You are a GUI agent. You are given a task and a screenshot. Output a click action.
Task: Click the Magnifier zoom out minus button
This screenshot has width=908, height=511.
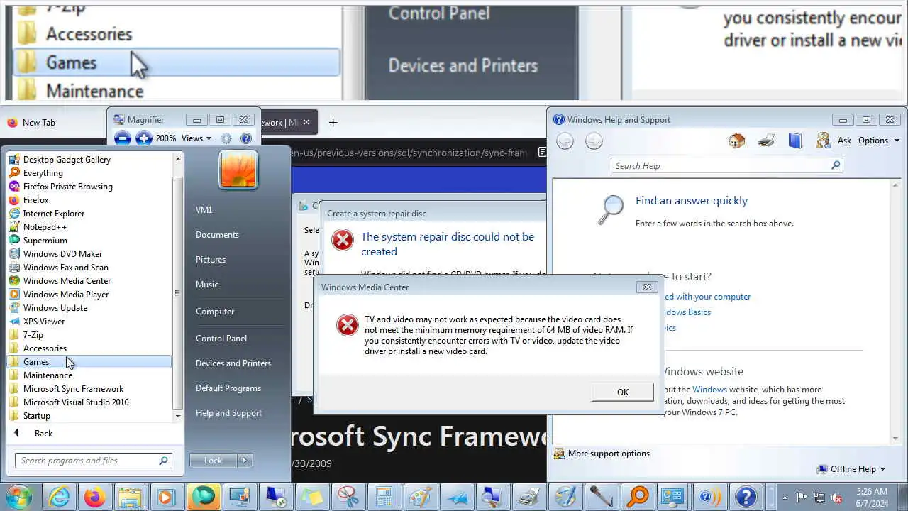tap(122, 138)
